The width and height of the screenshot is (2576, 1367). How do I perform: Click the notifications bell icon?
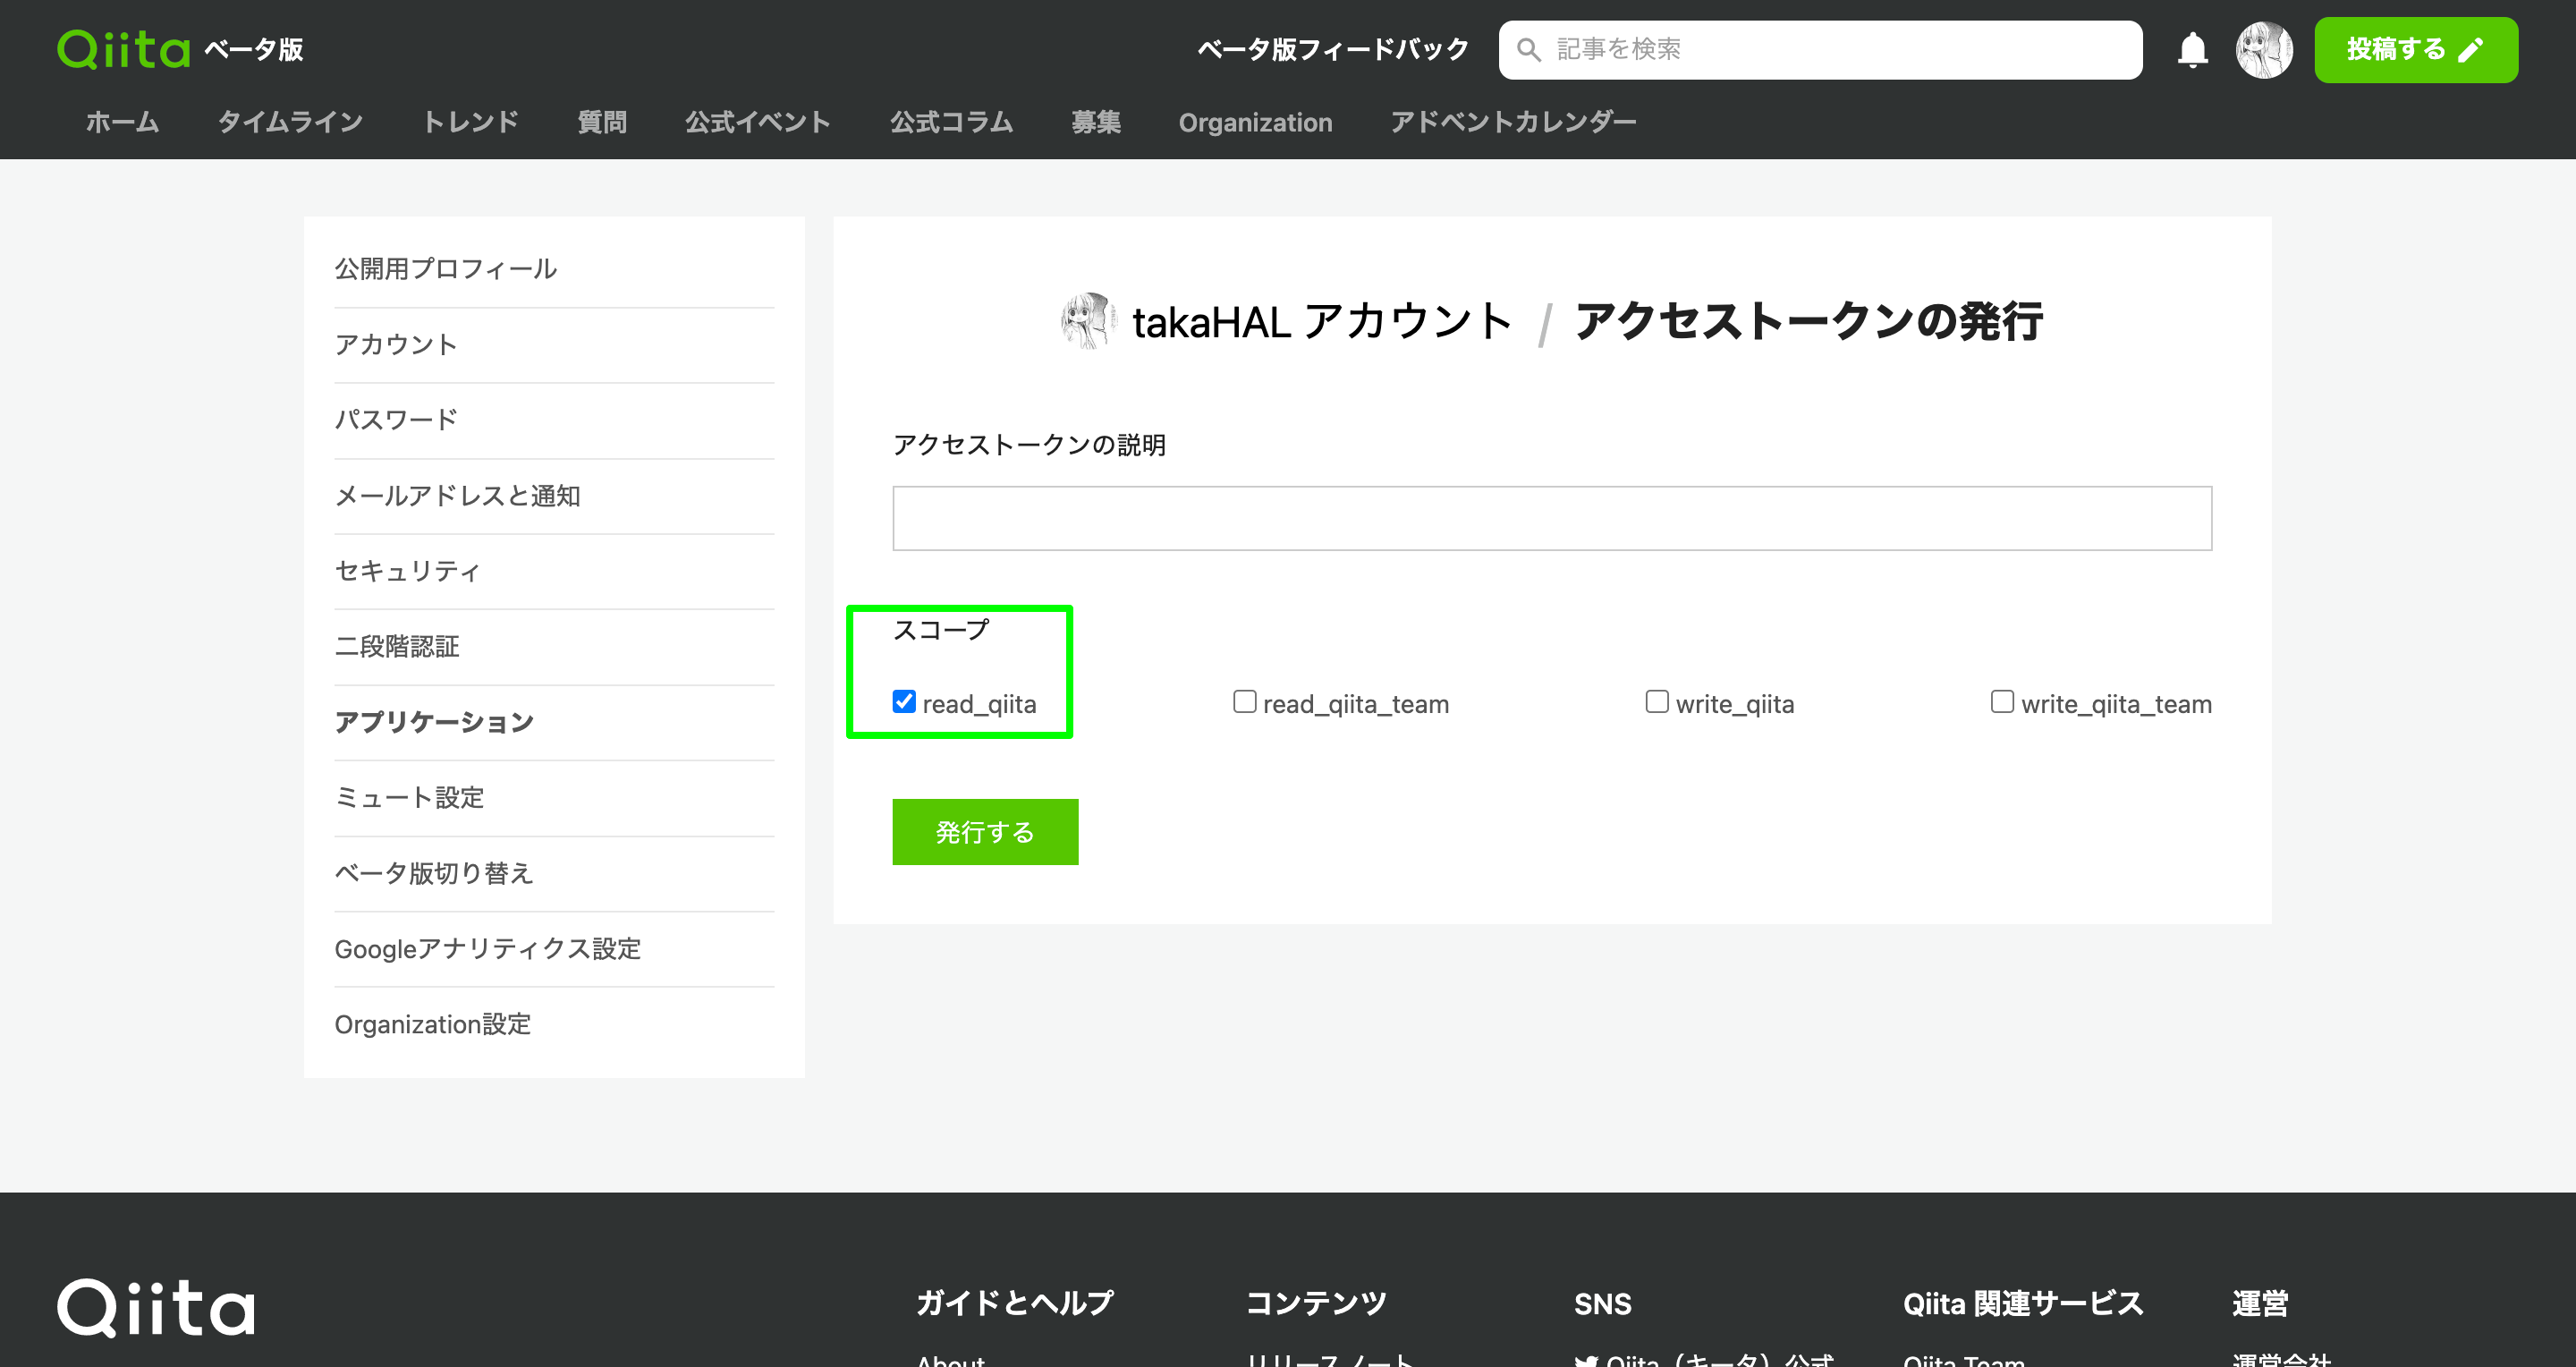pos(2191,49)
